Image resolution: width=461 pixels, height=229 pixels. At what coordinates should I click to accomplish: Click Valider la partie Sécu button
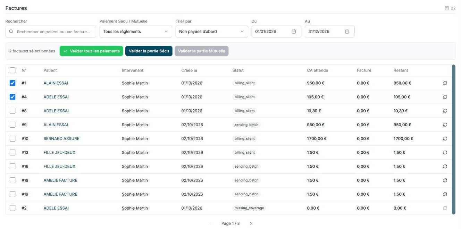(x=149, y=51)
